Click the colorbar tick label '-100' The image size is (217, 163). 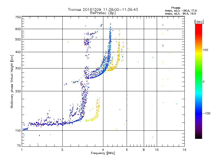(206, 113)
